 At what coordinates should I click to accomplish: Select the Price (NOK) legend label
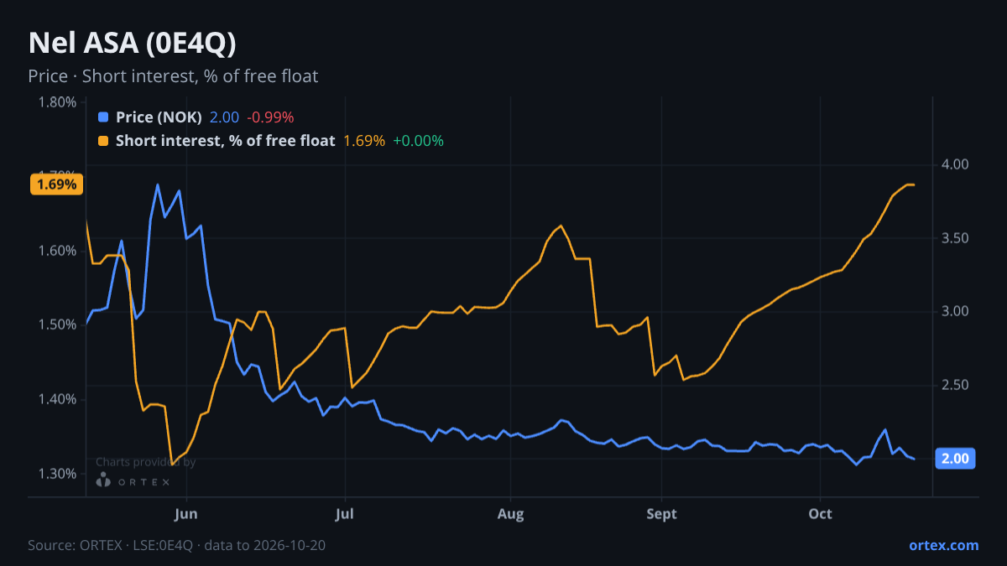159,117
